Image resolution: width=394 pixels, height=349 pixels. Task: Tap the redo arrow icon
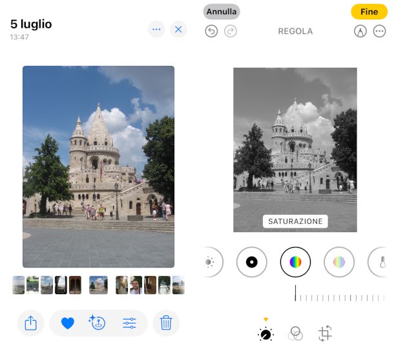pyautogui.click(x=231, y=31)
